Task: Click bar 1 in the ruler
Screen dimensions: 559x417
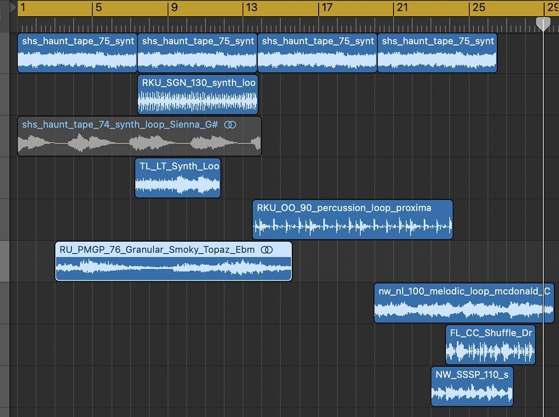Action: (x=23, y=7)
